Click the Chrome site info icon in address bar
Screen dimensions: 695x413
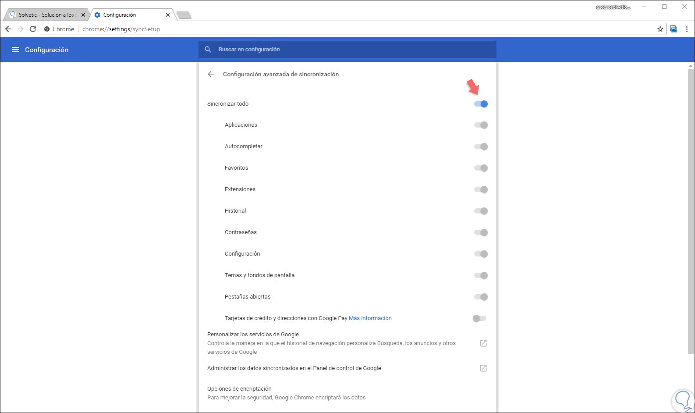[47, 29]
